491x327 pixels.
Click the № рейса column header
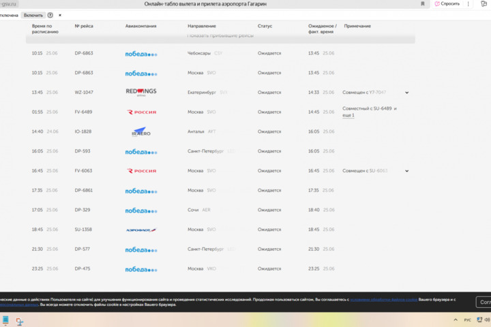(x=84, y=26)
